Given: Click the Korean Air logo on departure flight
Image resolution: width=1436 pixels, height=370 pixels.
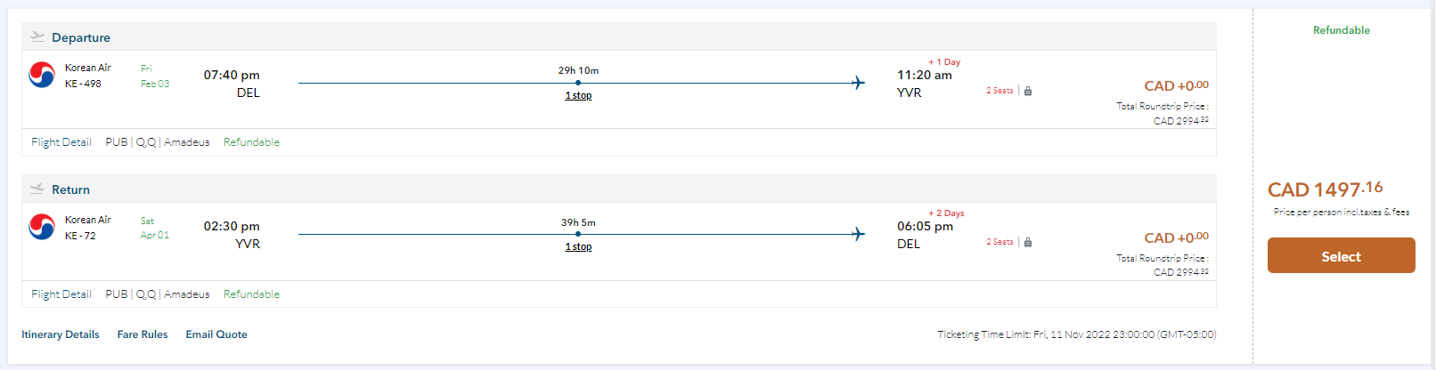Looking at the screenshot, I should [42, 76].
